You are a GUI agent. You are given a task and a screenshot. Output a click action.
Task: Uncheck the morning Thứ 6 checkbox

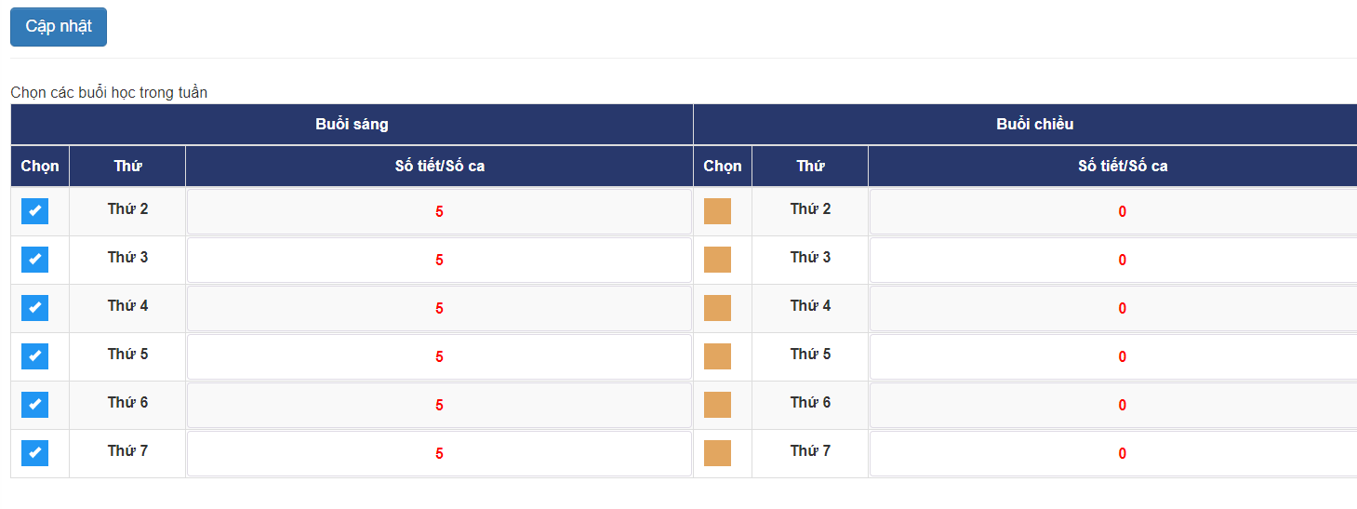[35, 405]
